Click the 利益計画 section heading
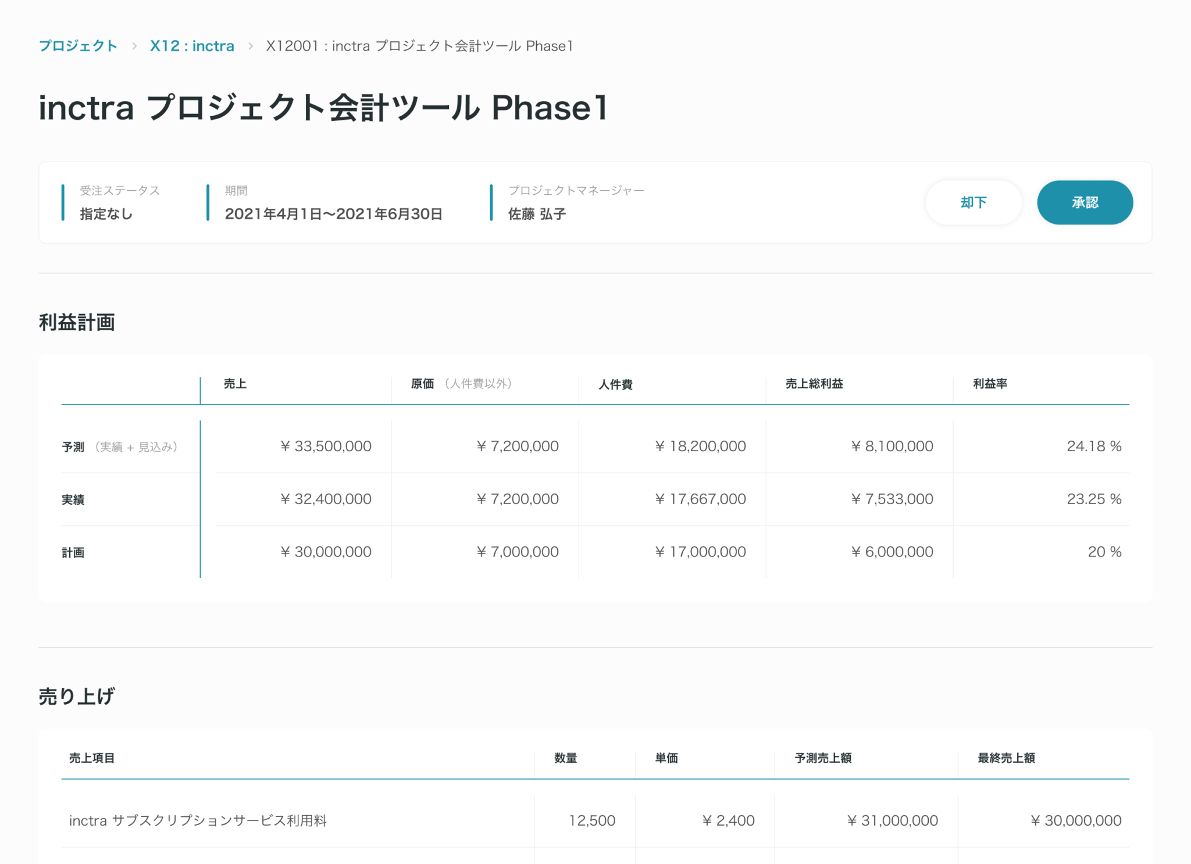The image size is (1191, 864). pyautogui.click(x=77, y=322)
